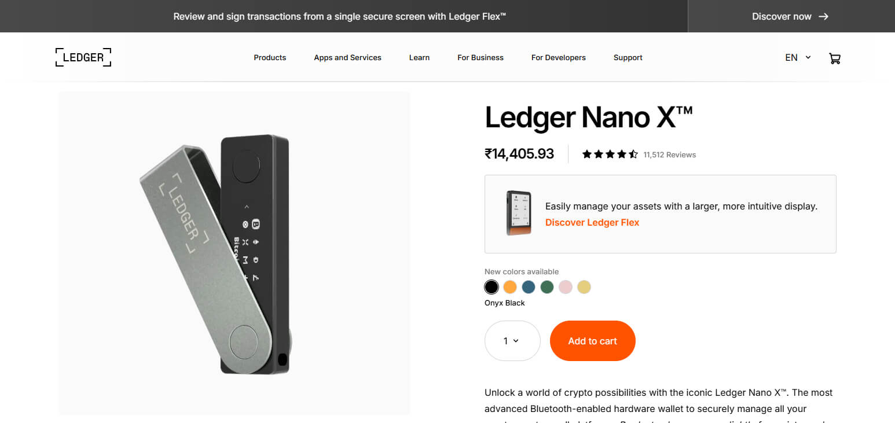Screen dimensions: 895x423
Task: Open the EN language dropdown
Action: tap(791, 57)
